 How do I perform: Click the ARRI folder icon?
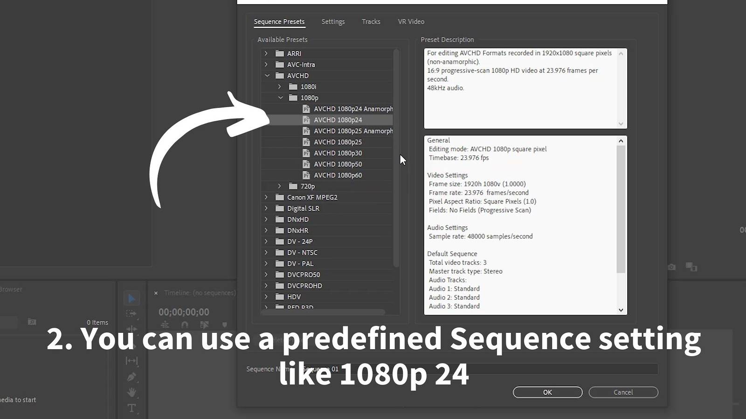point(280,54)
